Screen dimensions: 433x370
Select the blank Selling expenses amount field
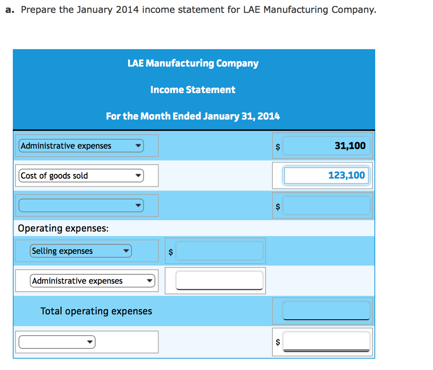pyautogui.click(x=219, y=251)
